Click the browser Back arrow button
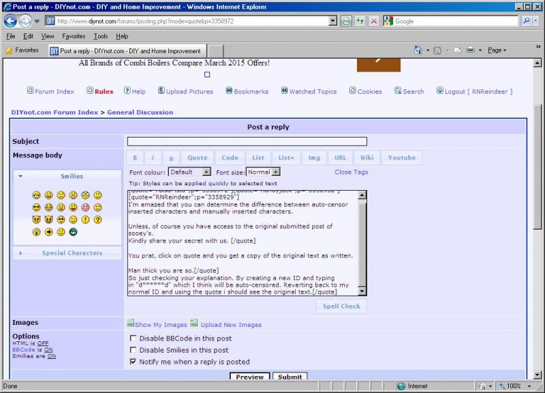Viewport: 545px width, 393px height. (x=10, y=21)
